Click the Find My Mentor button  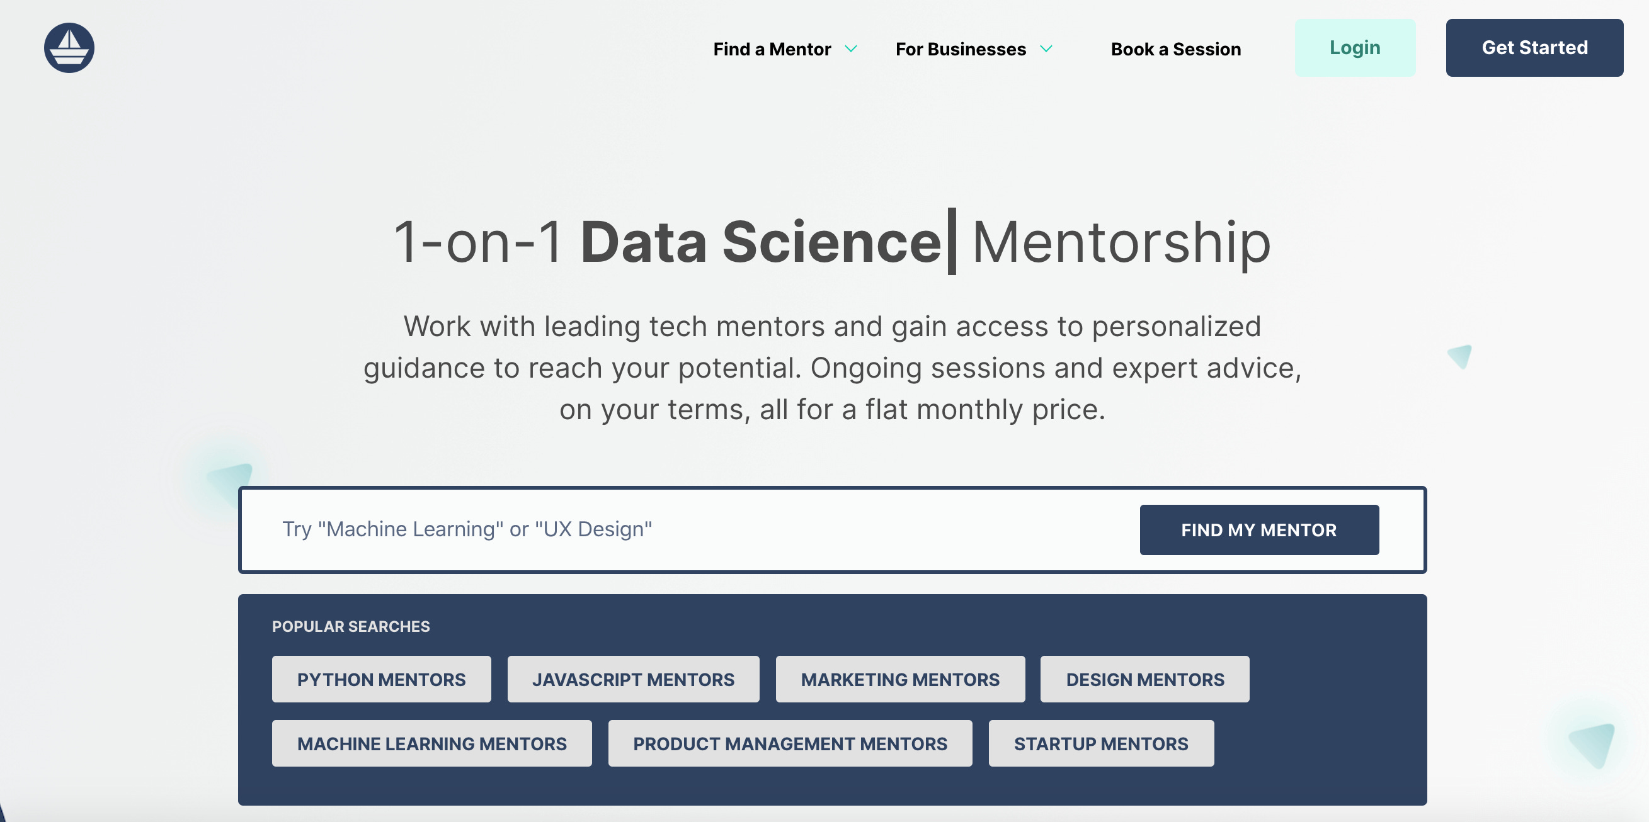coord(1258,530)
